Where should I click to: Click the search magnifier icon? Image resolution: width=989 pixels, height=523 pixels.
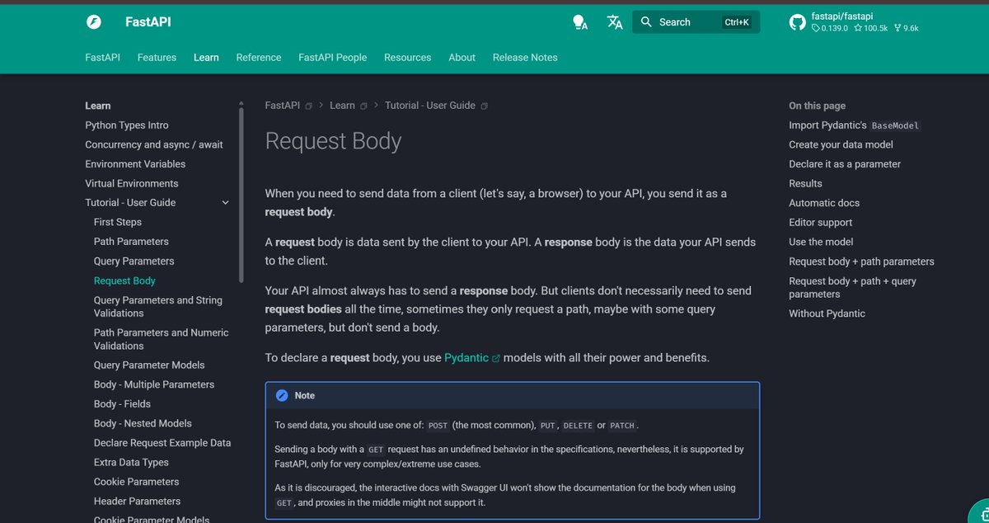coord(646,22)
